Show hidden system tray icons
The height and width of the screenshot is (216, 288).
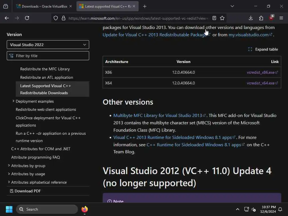click(237, 209)
